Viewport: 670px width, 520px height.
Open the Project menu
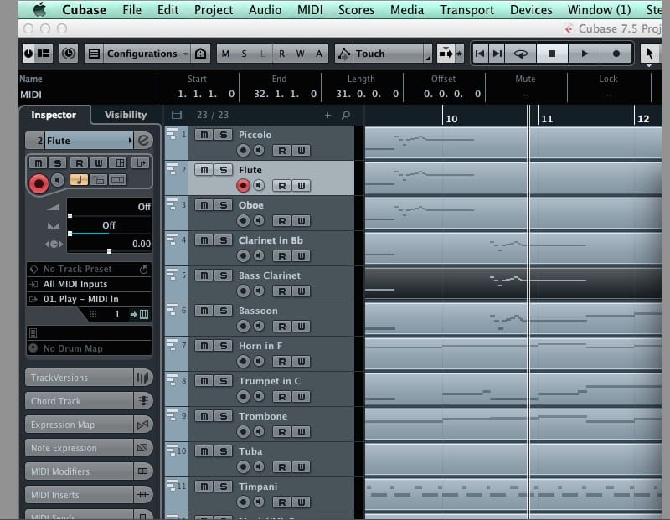[x=214, y=9]
